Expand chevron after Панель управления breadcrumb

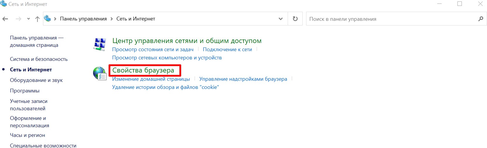(x=112, y=19)
